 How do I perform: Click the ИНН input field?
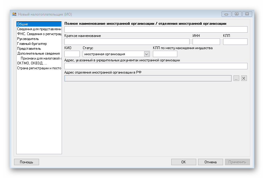(206, 42)
